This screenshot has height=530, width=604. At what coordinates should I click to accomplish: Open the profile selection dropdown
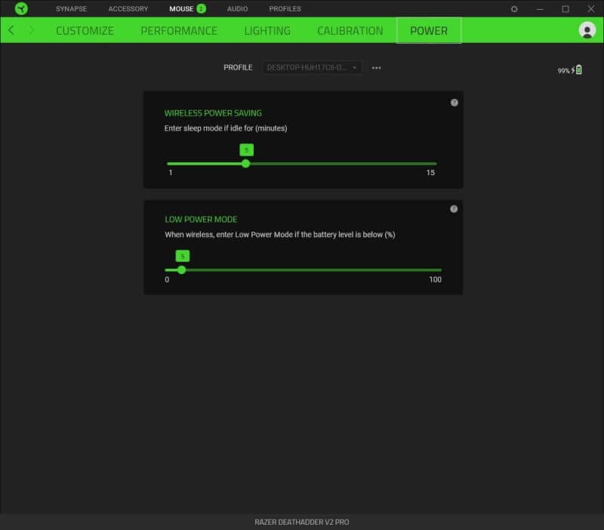[312, 67]
